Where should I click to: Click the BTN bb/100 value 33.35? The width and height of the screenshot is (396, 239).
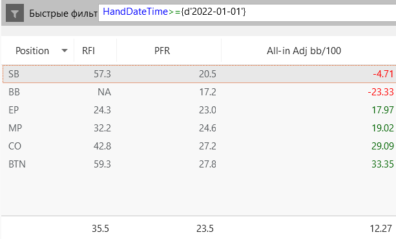(382, 164)
